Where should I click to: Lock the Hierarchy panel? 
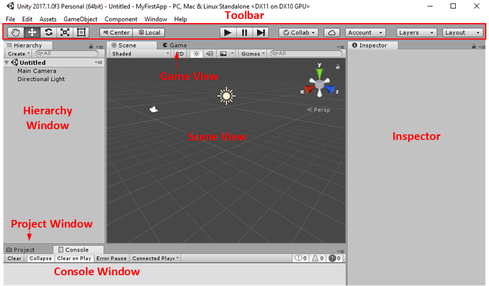click(91, 46)
